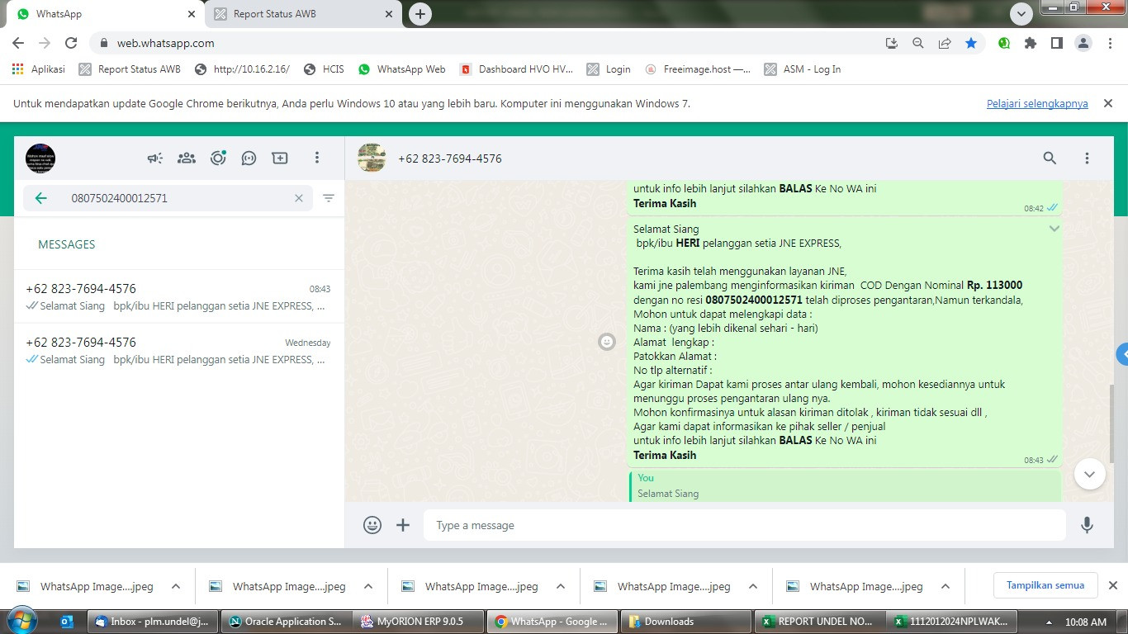The width and height of the screenshot is (1128, 634).
Task: Attach a file with plus icon
Action: tap(403, 525)
